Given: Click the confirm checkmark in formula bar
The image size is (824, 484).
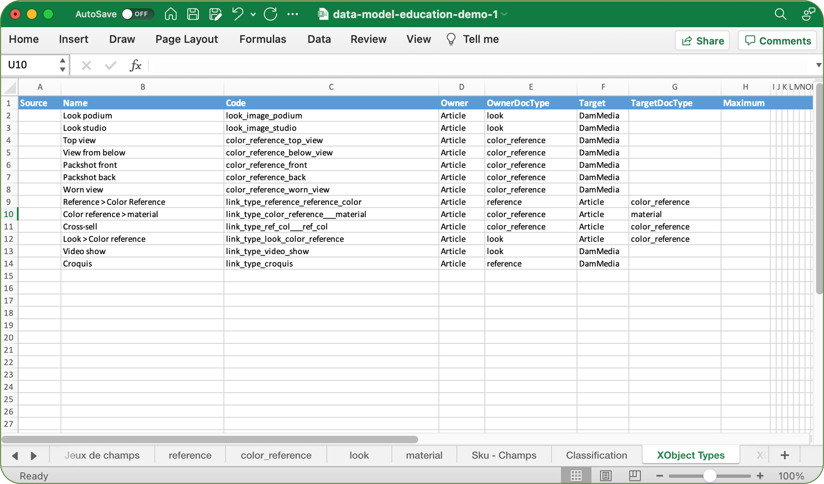Looking at the screenshot, I should pyautogui.click(x=110, y=66).
